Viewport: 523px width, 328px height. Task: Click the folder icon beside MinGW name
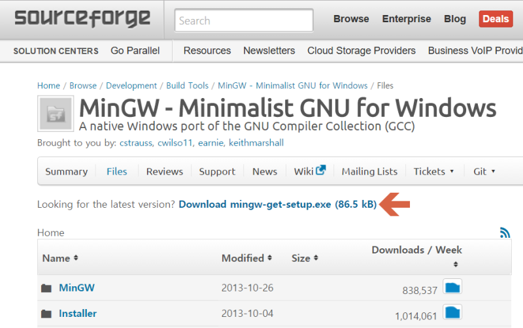click(46, 288)
